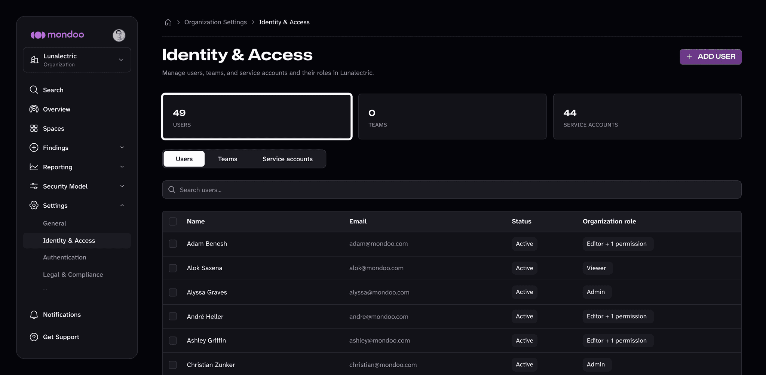This screenshot has height=375, width=766.
Task: Select the 49 Users card
Action: coord(257,116)
